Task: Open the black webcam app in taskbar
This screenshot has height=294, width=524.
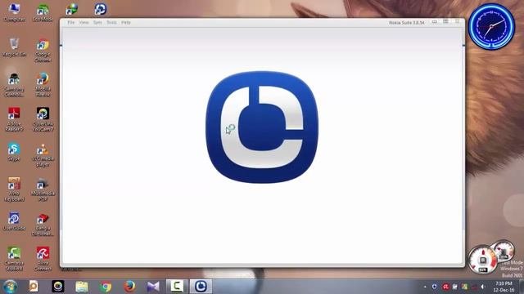Action: (58, 287)
